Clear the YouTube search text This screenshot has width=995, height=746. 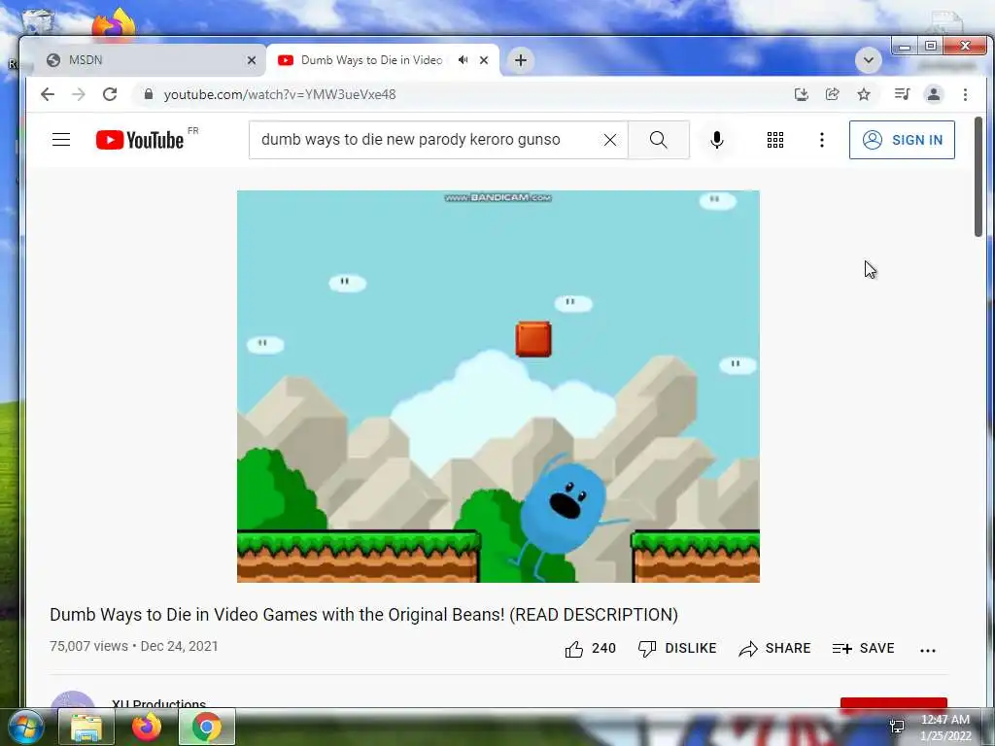(x=610, y=140)
